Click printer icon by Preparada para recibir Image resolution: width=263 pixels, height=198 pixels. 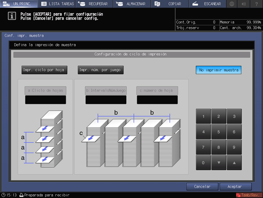[x=21, y=195]
